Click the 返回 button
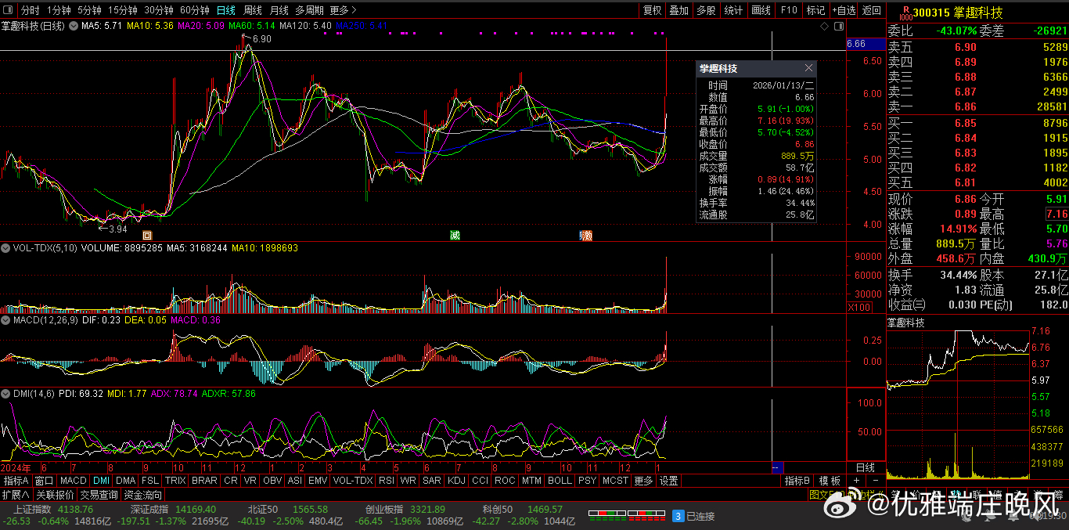Viewport: 1069px width, 530px height. tap(871, 10)
